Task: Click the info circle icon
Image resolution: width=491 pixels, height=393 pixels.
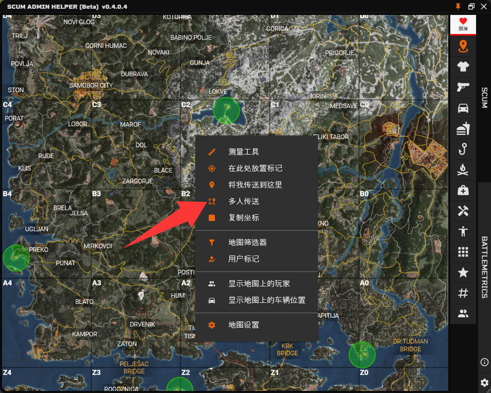Action: pyautogui.click(x=484, y=362)
